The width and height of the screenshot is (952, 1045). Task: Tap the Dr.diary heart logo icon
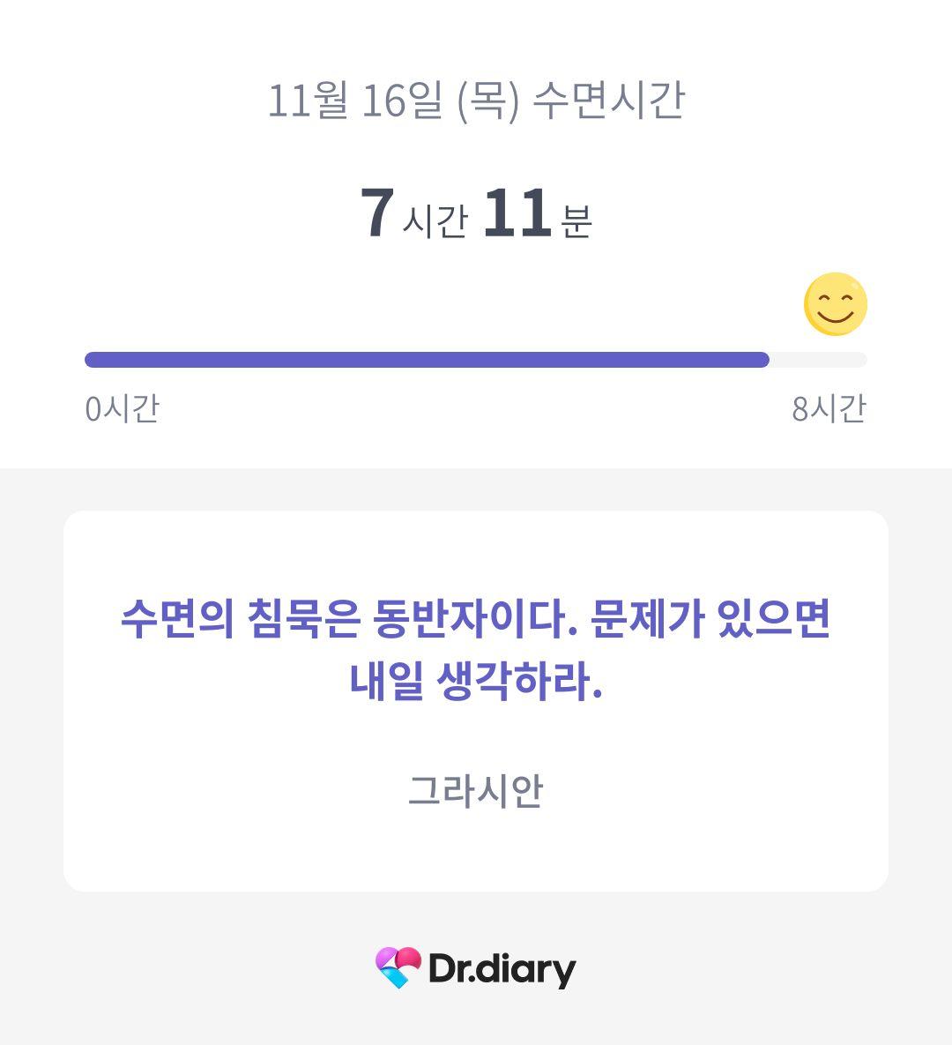(398, 967)
